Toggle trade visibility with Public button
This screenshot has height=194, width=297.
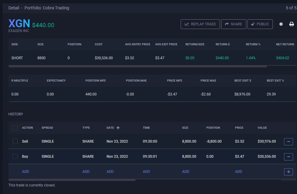tap(260, 24)
